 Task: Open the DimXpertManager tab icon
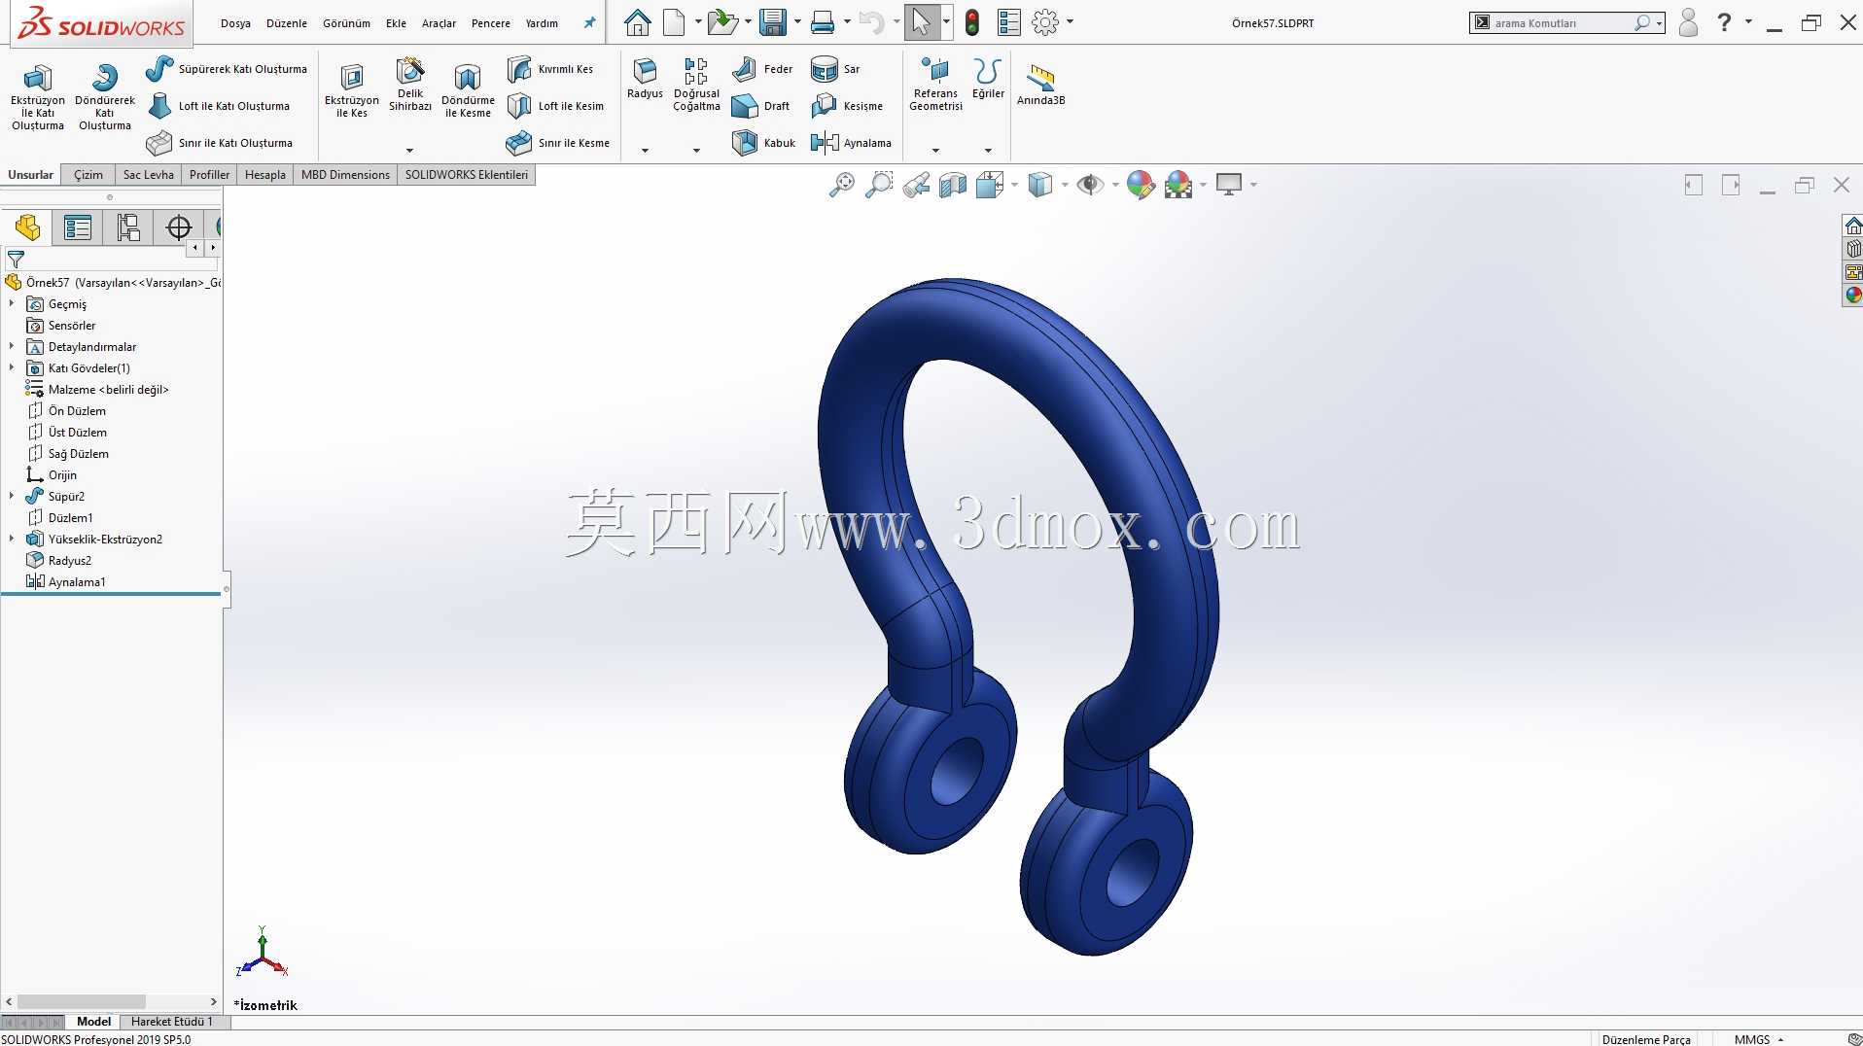click(179, 227)
